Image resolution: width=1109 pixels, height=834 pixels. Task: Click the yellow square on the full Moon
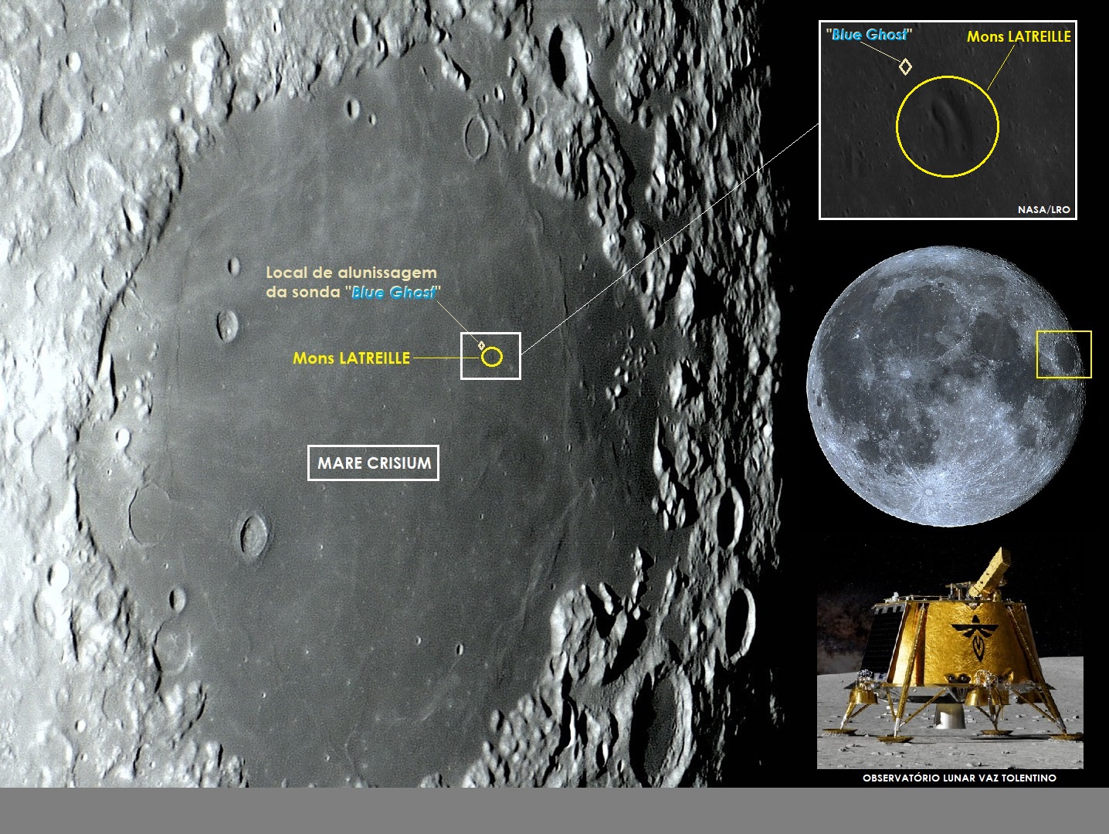tap(1063, 354)
